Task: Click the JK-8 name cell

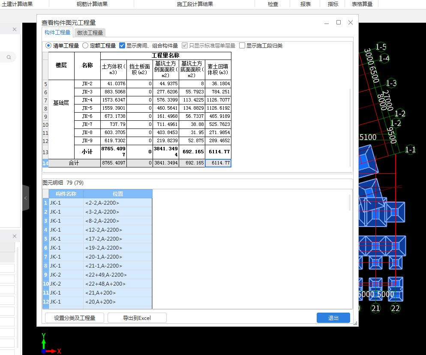Action: 87,132
